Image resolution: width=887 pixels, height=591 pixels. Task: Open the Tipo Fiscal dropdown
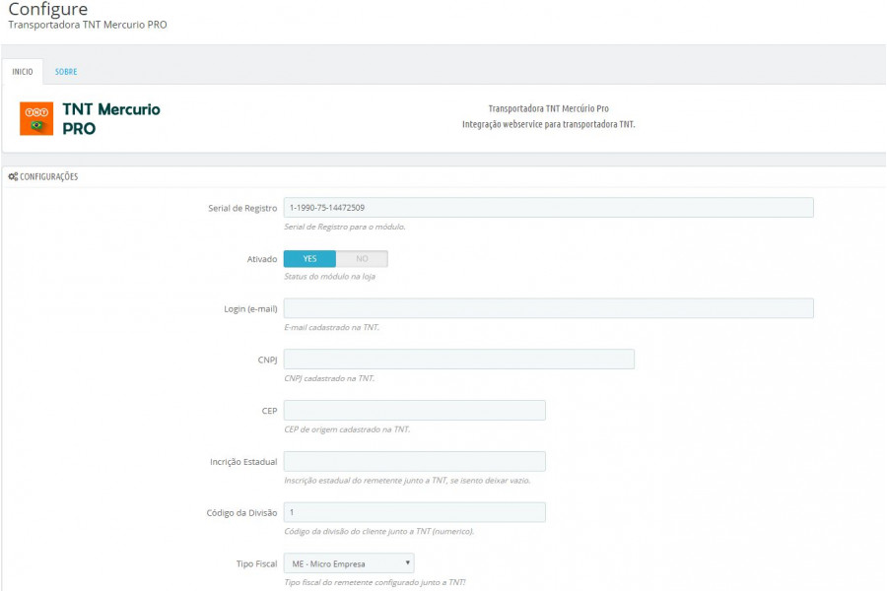(x=349, y=563)
